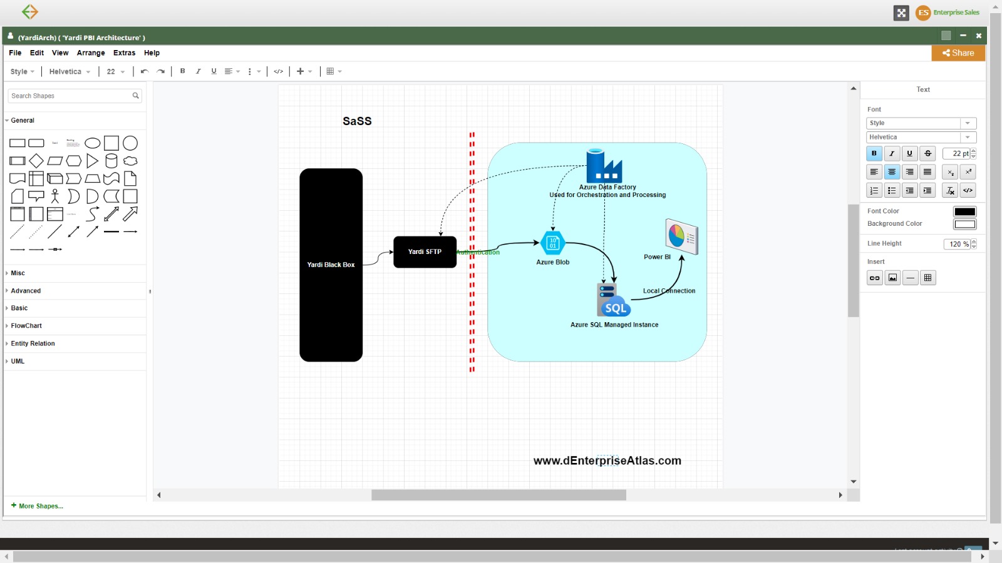
Task: Click the orange Share button
Action: click(958, 53)
